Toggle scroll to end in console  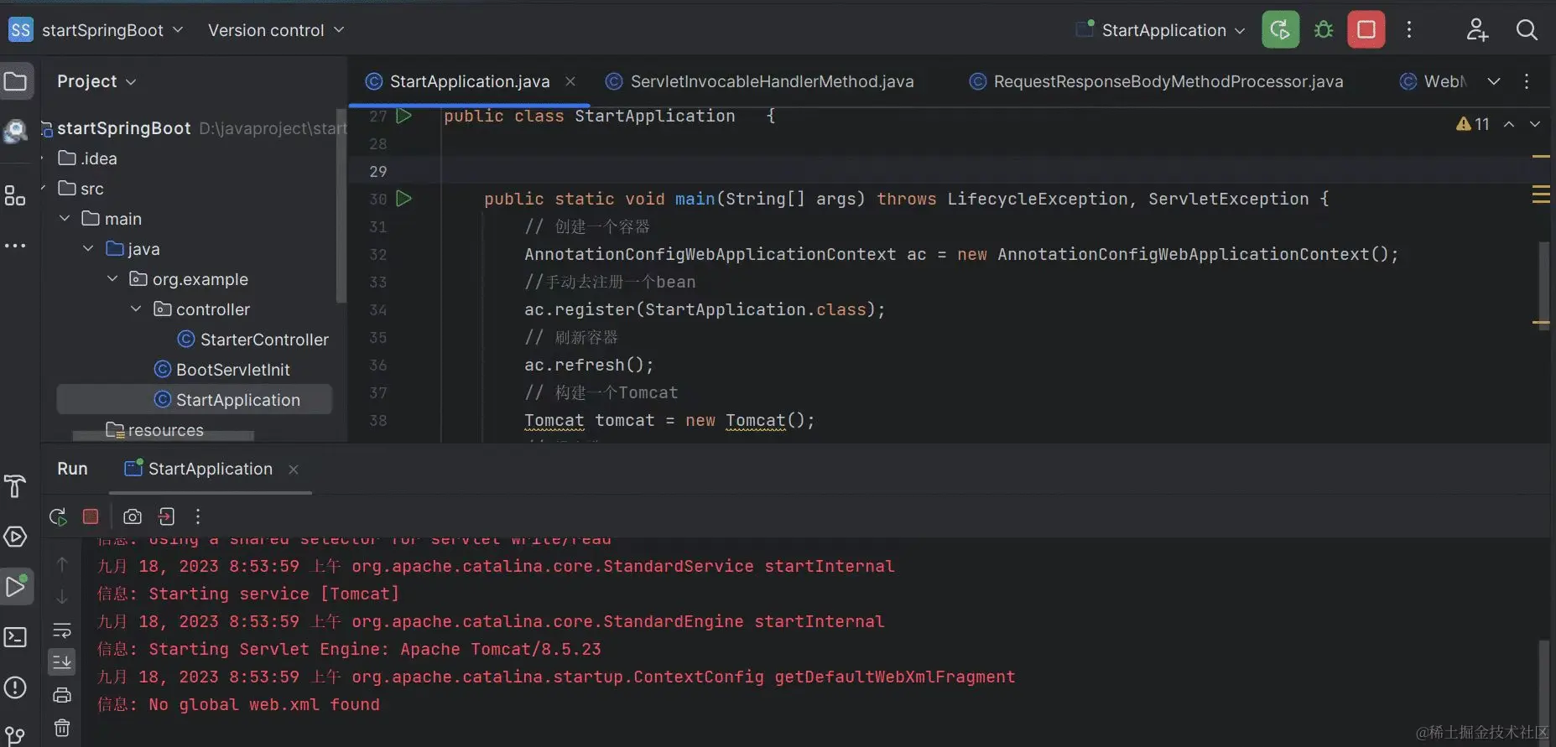pyautogui.click(x=62, y=662)
